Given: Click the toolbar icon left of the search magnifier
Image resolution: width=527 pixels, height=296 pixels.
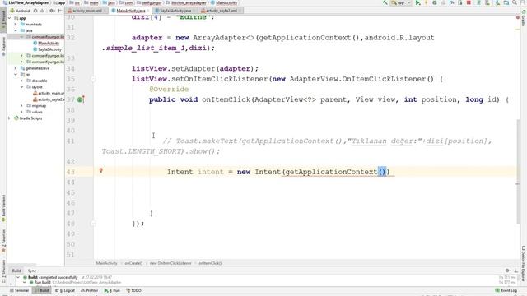Looking at the screenshot, I should [x=506, y=2].
